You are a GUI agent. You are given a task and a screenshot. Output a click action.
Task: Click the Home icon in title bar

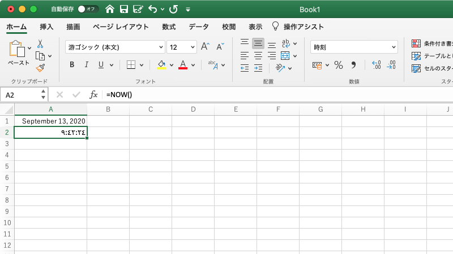(x=109, y=9)
